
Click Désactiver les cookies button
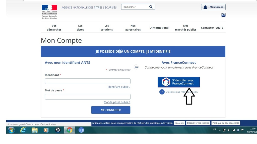198,123
